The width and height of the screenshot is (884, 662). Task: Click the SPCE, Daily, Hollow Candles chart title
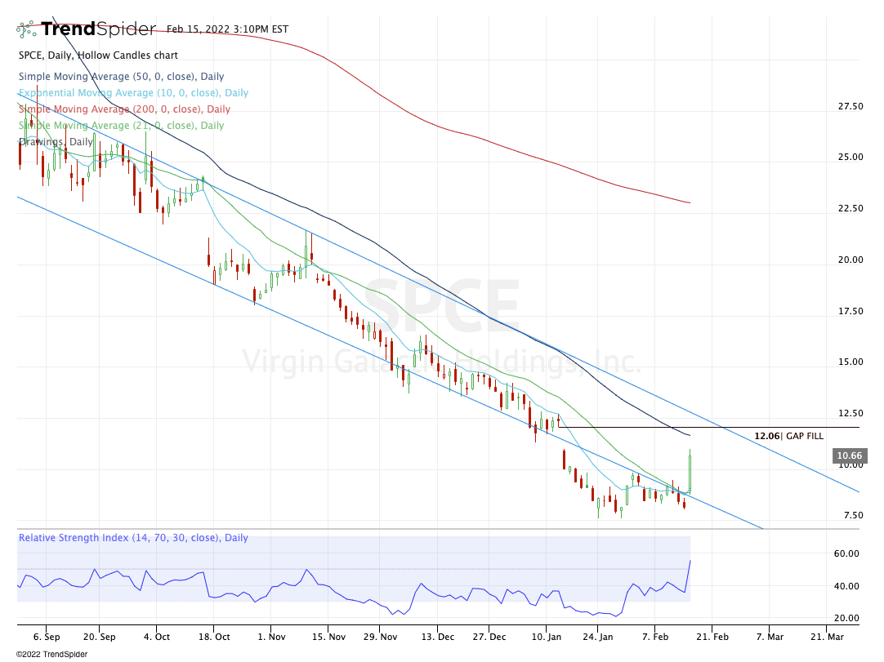[x=98, y=56]
